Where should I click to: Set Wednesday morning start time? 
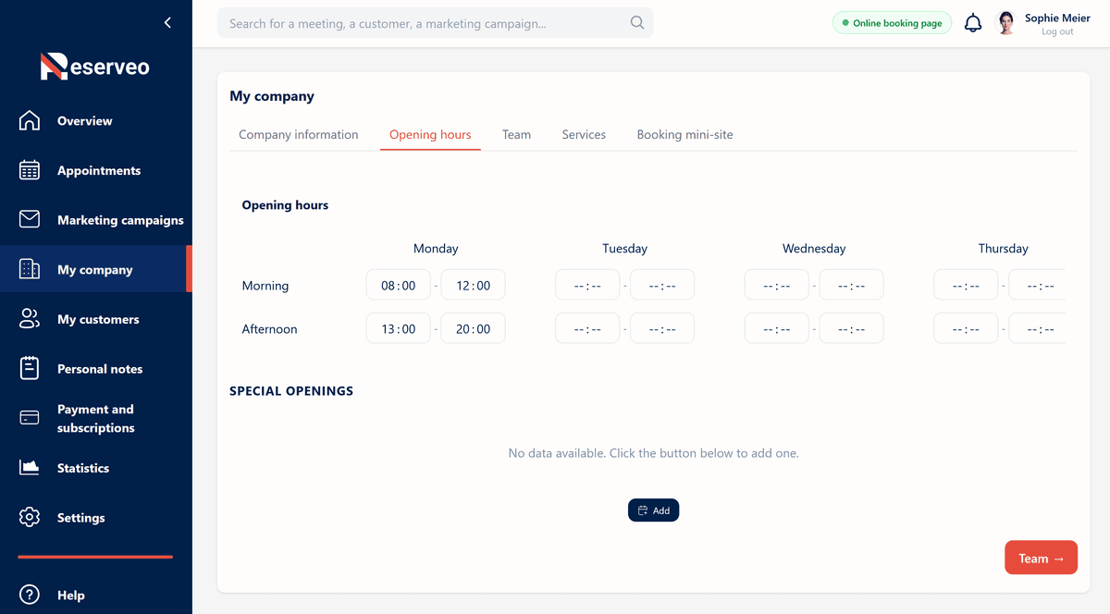(x=777, y=286)
